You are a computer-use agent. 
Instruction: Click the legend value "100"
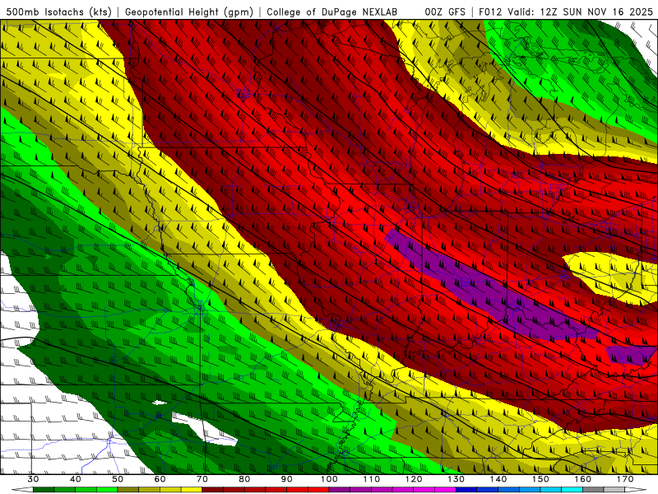(x=329, y=479)
